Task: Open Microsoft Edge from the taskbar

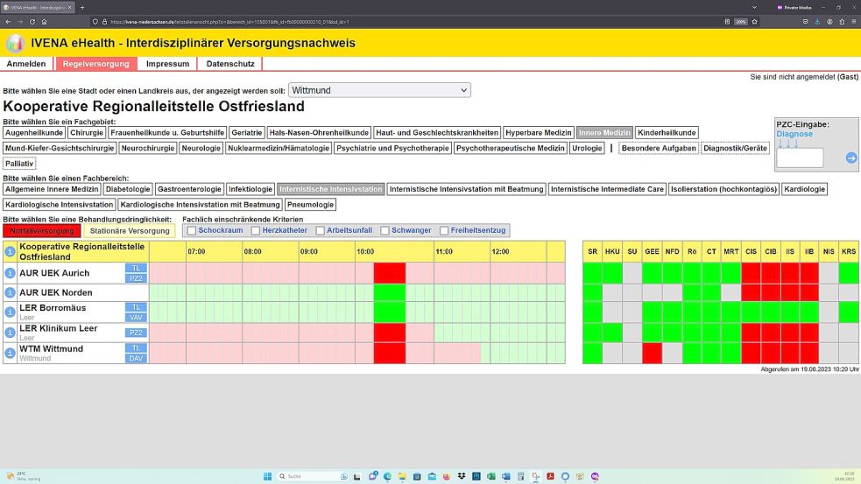Action: click(387, 476)
